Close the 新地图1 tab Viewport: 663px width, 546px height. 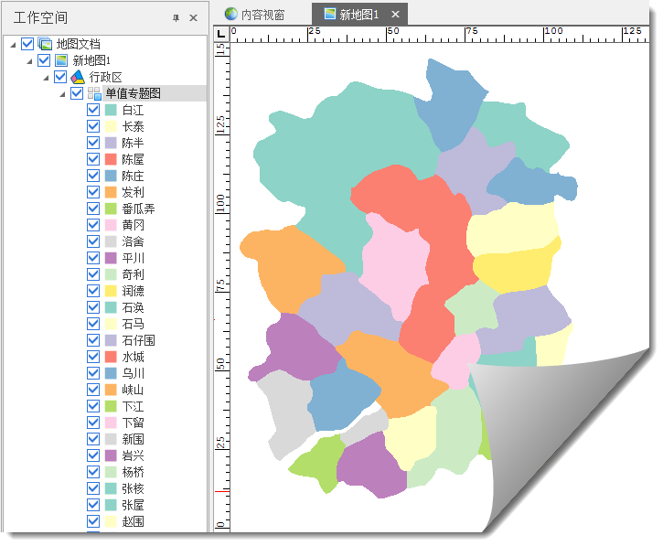395,15
